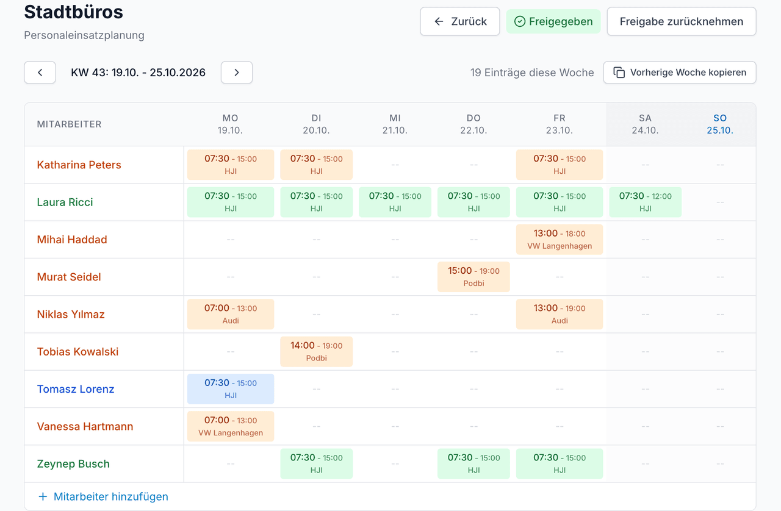This screenshot has height=511, width=781.
Task: Open Tobias Kowalski's Tuesday Podbi shift
Action: [316, 351]
